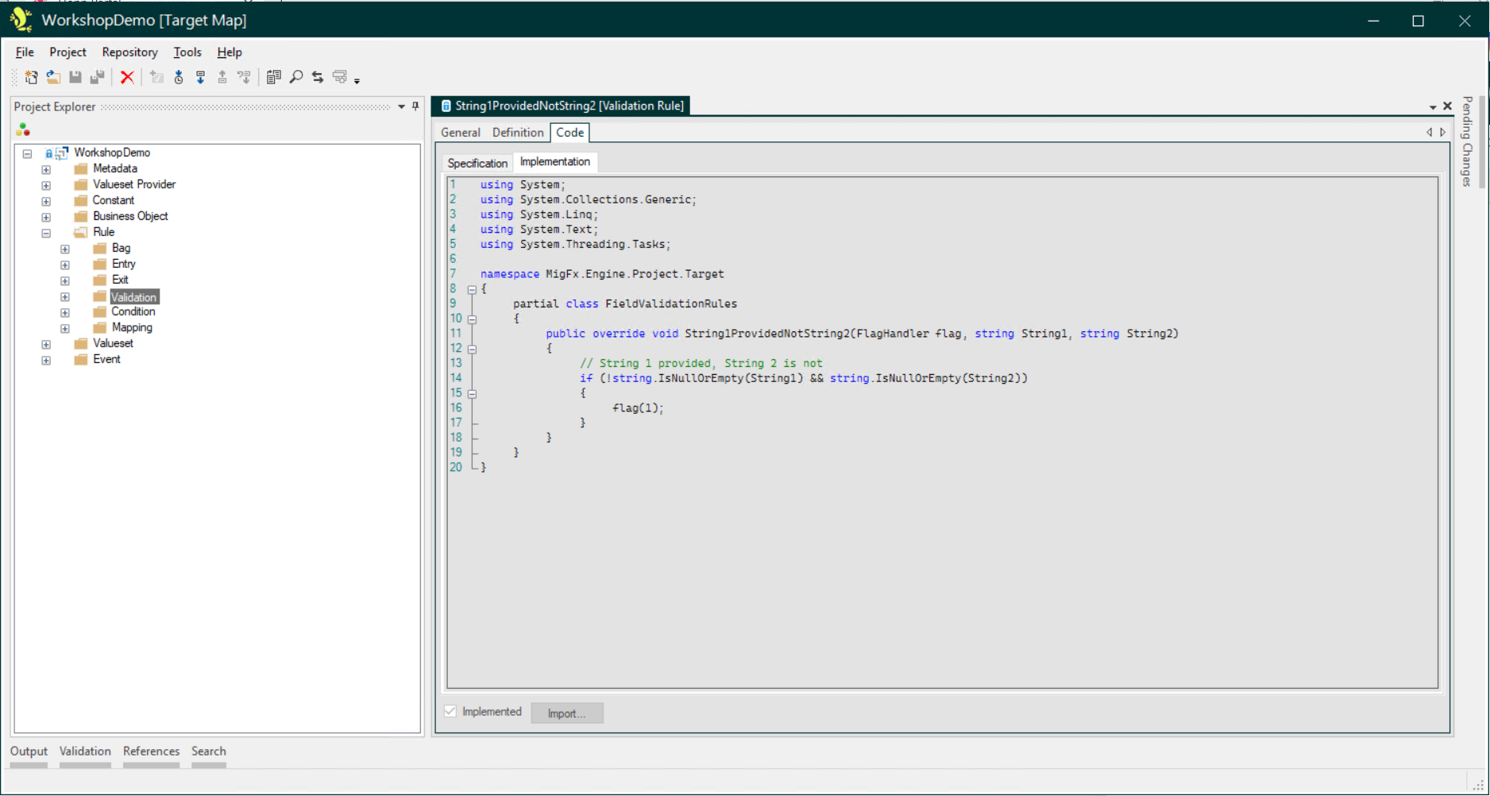Screen dimensions: 1490x796
Task: Delete the selected item with the red X
Action: [x=127, y=77]
